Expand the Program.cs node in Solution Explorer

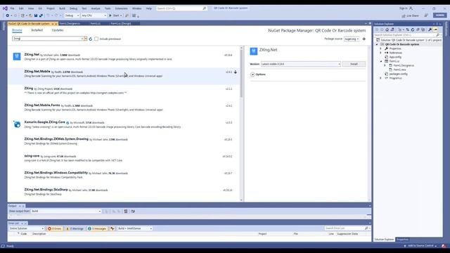click(x=381, y=78)
